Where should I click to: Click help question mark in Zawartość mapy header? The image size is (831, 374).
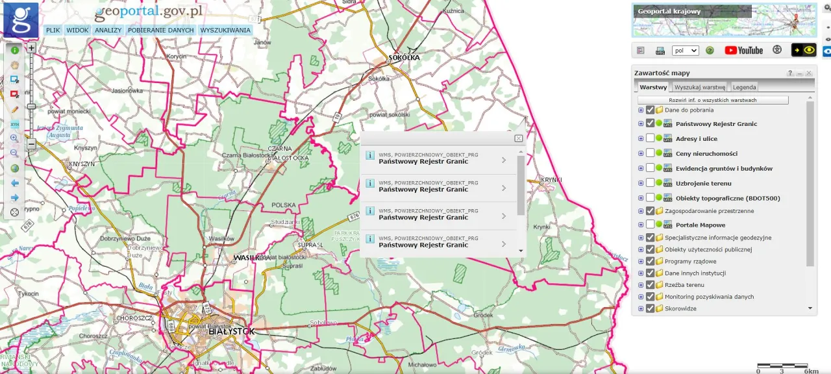[x=790, y=73]
